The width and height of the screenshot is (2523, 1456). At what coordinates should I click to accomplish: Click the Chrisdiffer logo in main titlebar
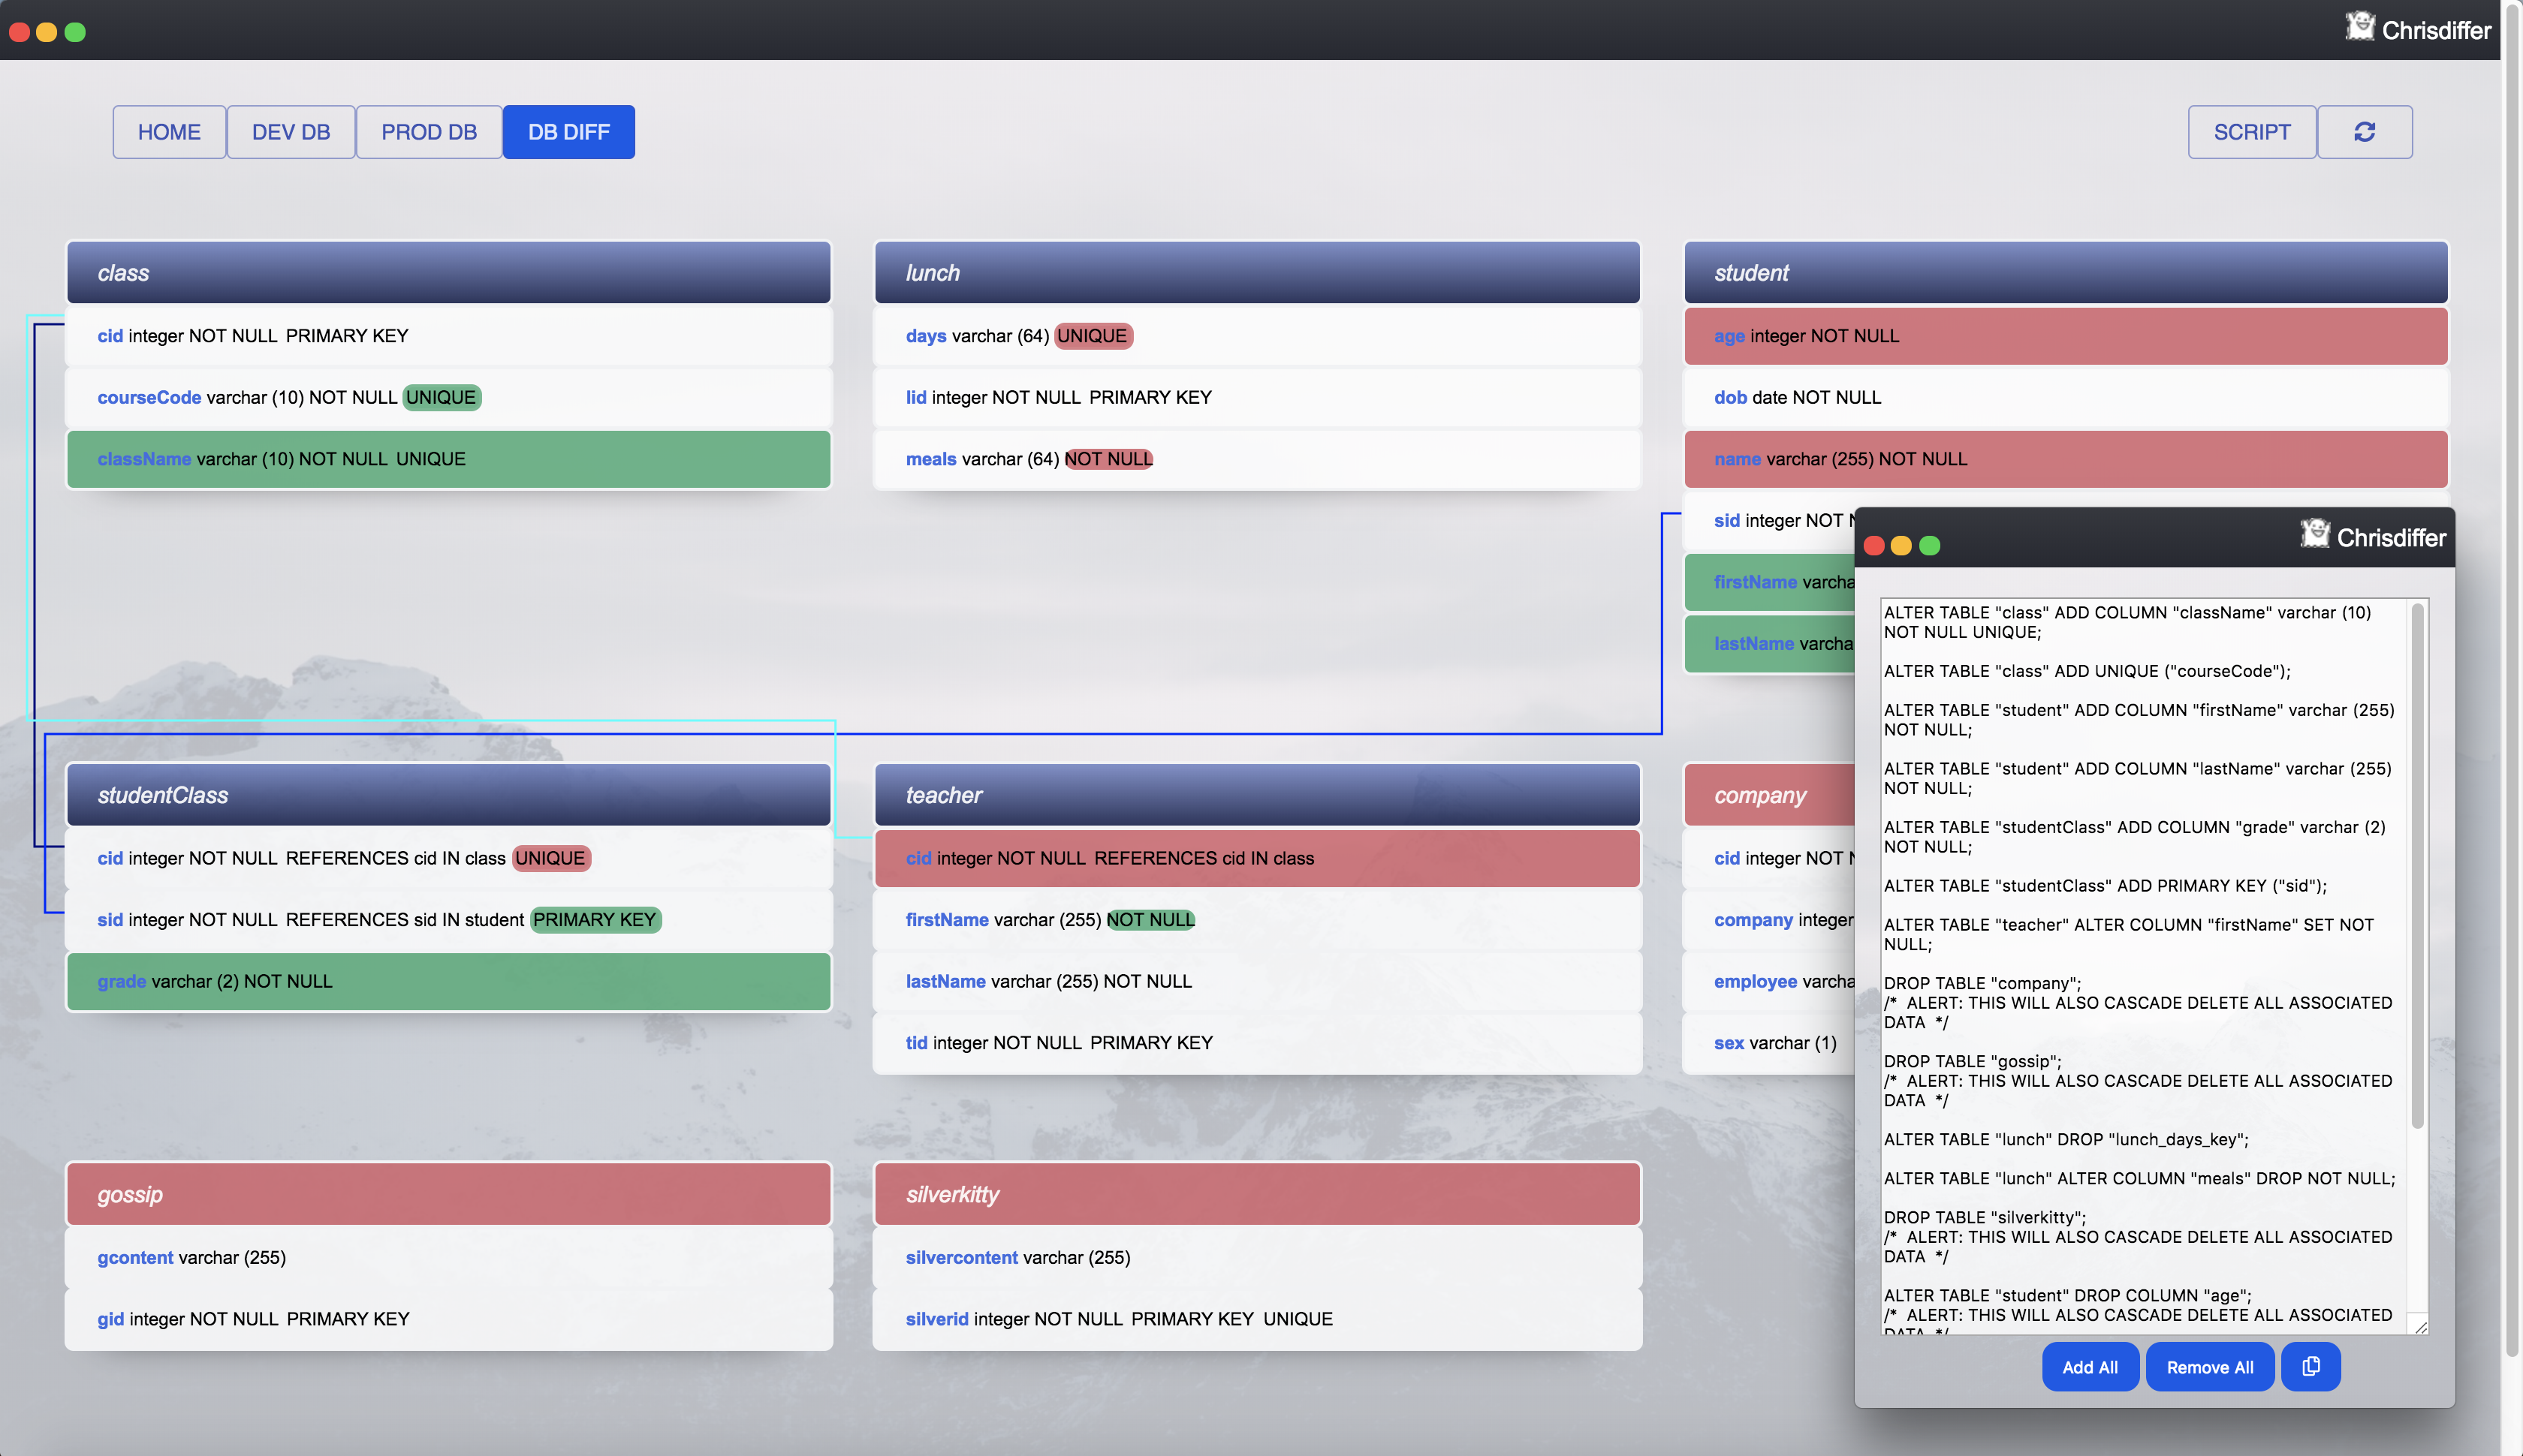click(2359, 27)
